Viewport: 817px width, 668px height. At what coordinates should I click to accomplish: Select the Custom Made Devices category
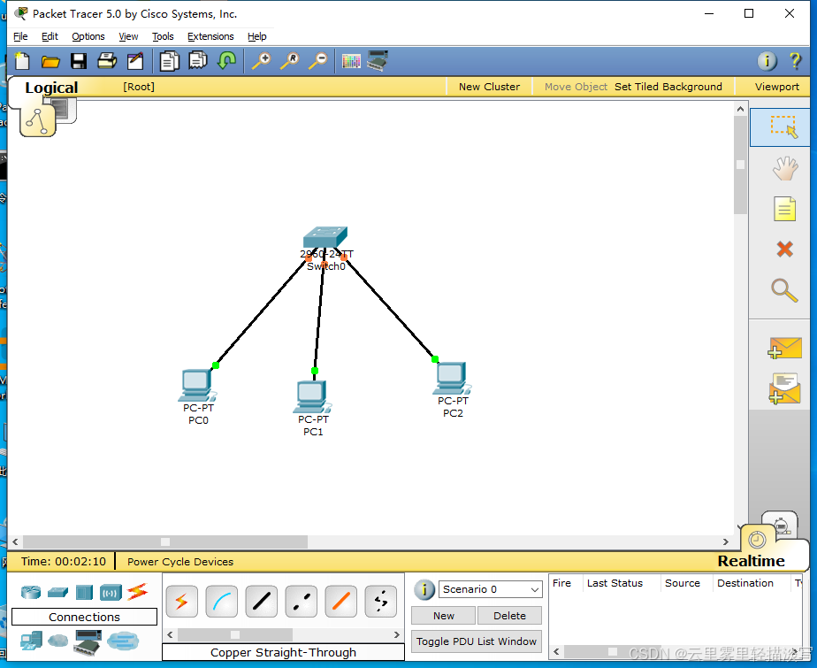pyautogui.click(x=88, y=642)
